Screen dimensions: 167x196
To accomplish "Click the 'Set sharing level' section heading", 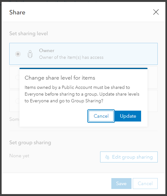I will (x=28, y=34).
